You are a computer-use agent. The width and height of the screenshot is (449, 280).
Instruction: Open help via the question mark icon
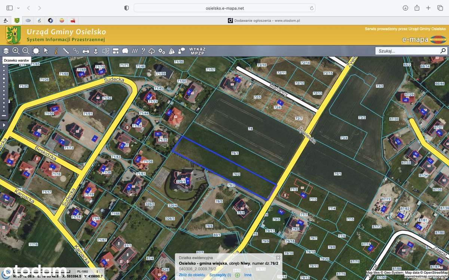point(143,51)
